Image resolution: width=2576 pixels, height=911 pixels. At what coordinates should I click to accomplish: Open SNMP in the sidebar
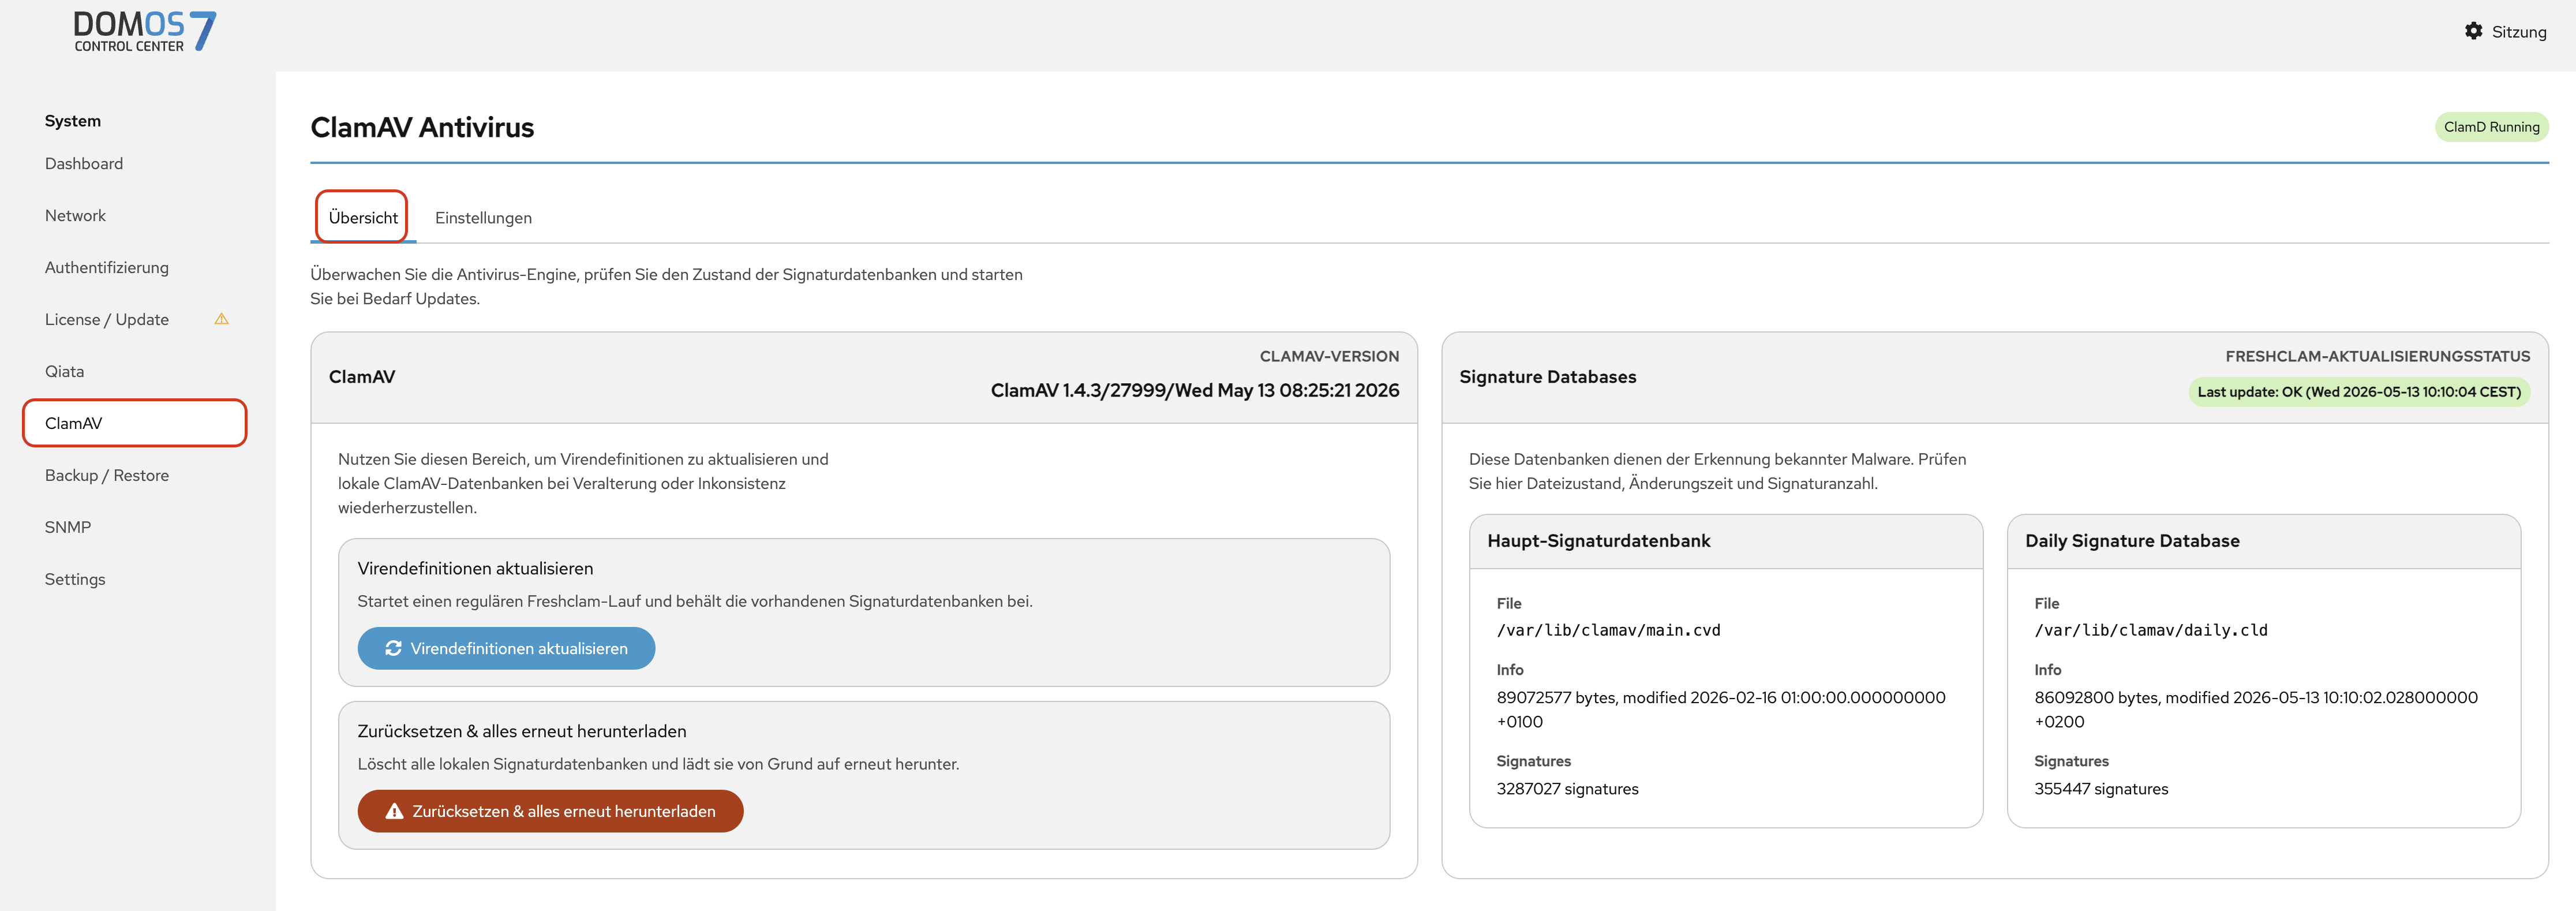coord(68,527)
